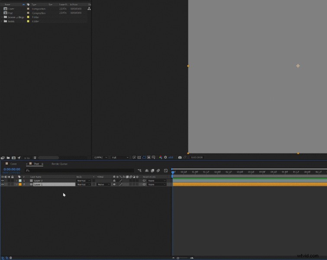Open the TrkMat dropdown for Layer 1
The image size is (327, 260).
(103, 185)
